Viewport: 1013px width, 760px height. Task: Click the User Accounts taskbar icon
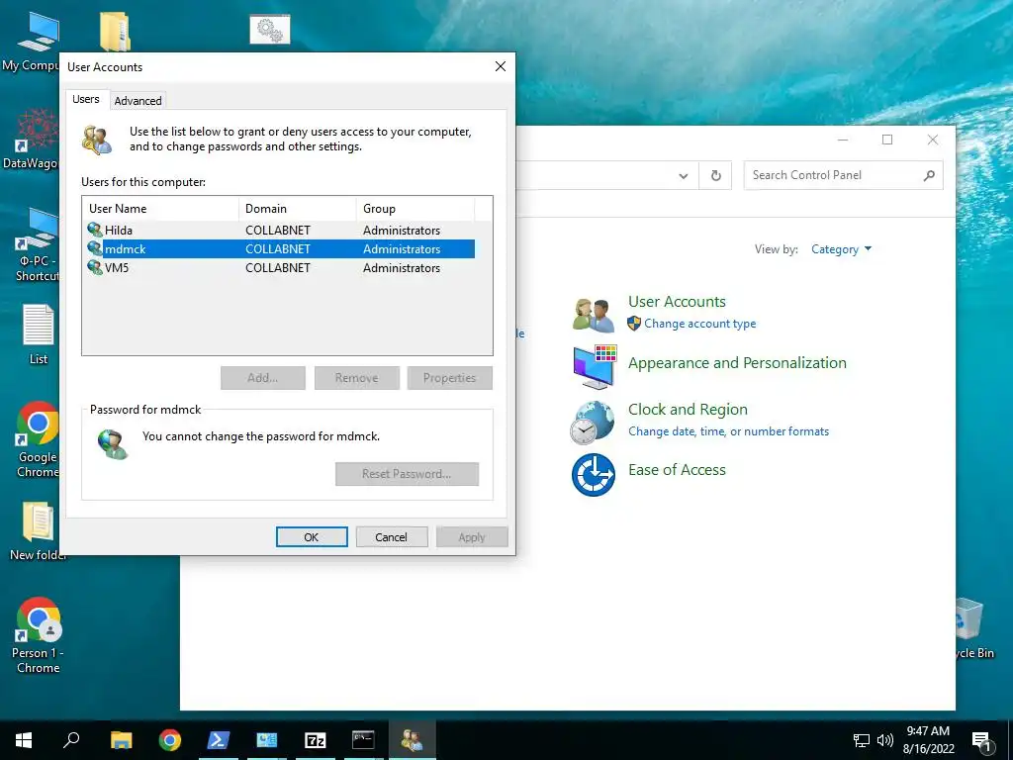pos(413,740)
